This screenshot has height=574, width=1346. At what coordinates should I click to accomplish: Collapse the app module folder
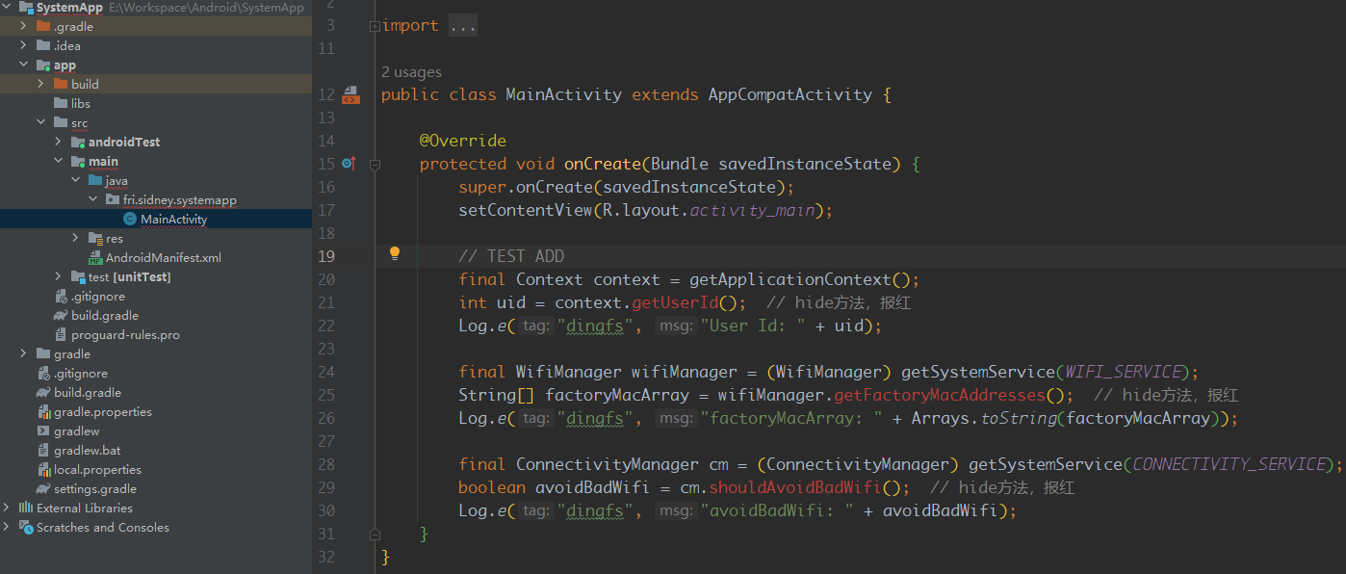pos(23,65)
